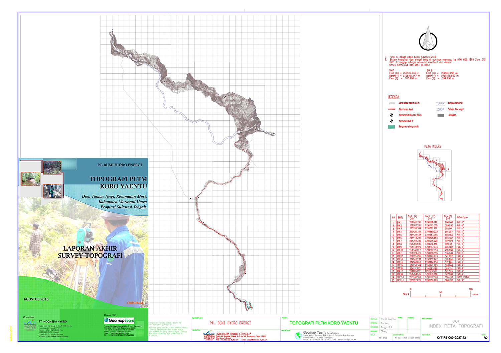Click the Sungai arah aliran legend symbol
This screenshot has height=353, width=501.
coord(441,103)
